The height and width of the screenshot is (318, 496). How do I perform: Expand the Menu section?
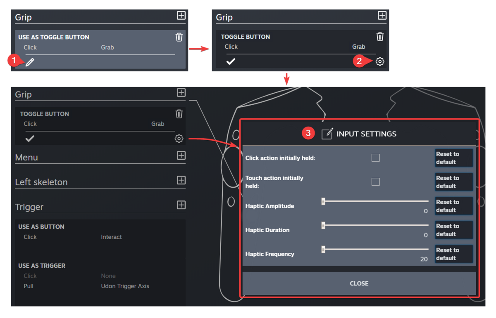pos(181,155)
